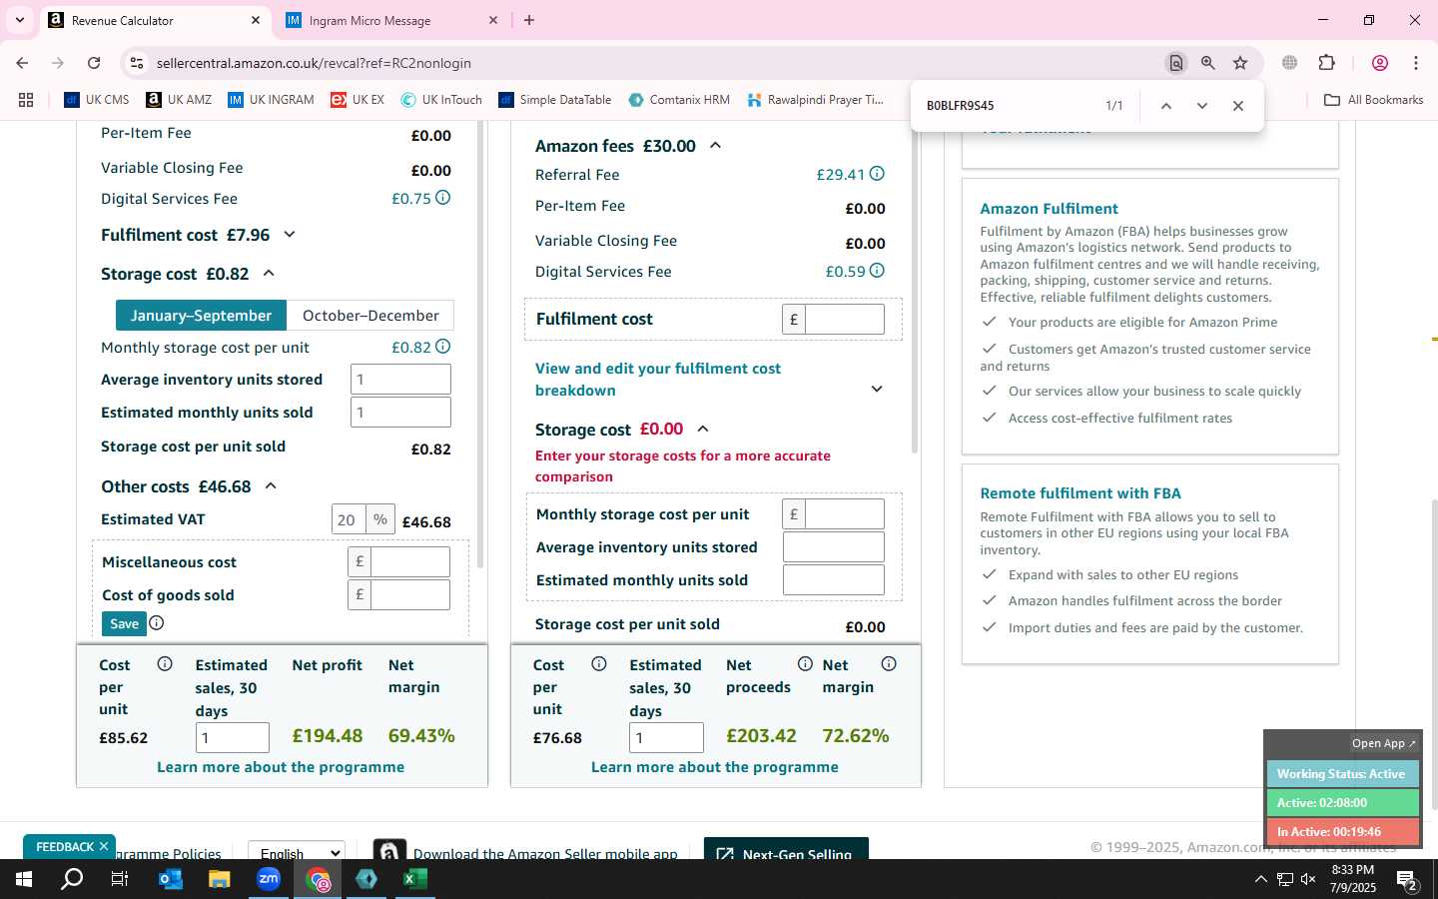This screenshot has width=1438, height=899.
Task: Go to previous find result
Action: (1165, 106)
